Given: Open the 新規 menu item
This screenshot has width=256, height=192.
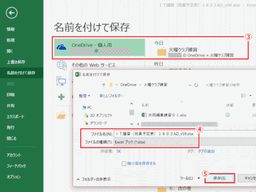Looking at the screenshot, I should (11, 40).
